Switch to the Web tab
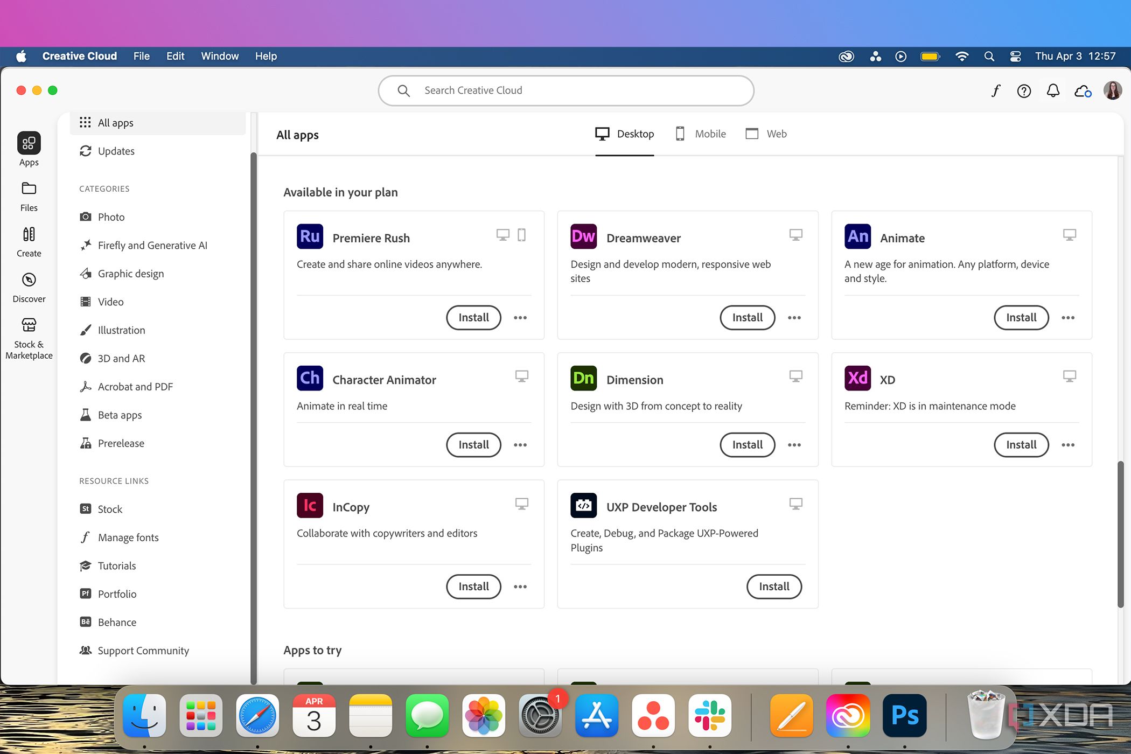This screenshot has height=754, width=1131. pyautogui.click(x=766, y=134)
